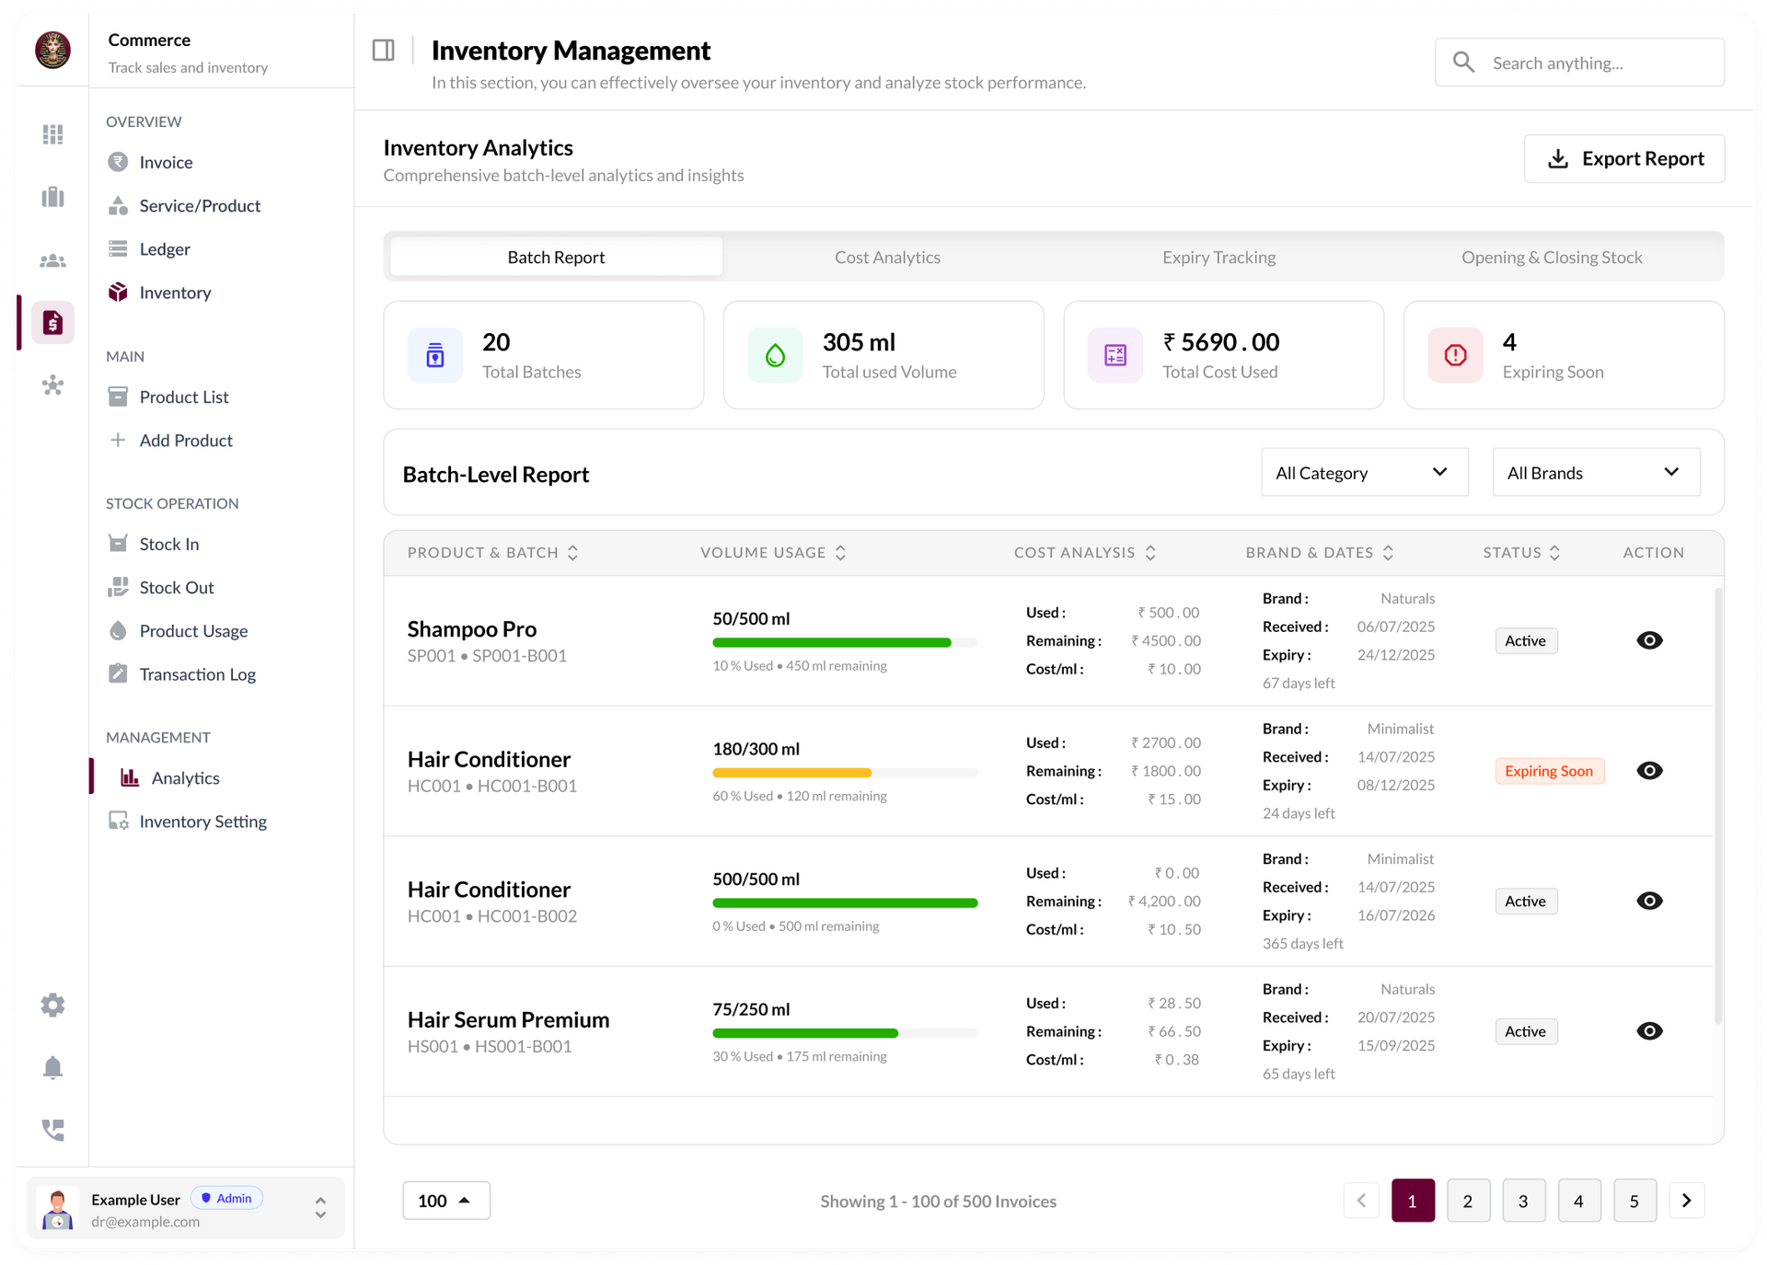Toggle the sidebar panel collapse icon
The height and width of the screenshot is (1265, 1767).
click(383, 51)
